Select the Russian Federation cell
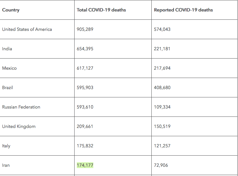Screen dimensions: 238x176 (x=21, y=107)
